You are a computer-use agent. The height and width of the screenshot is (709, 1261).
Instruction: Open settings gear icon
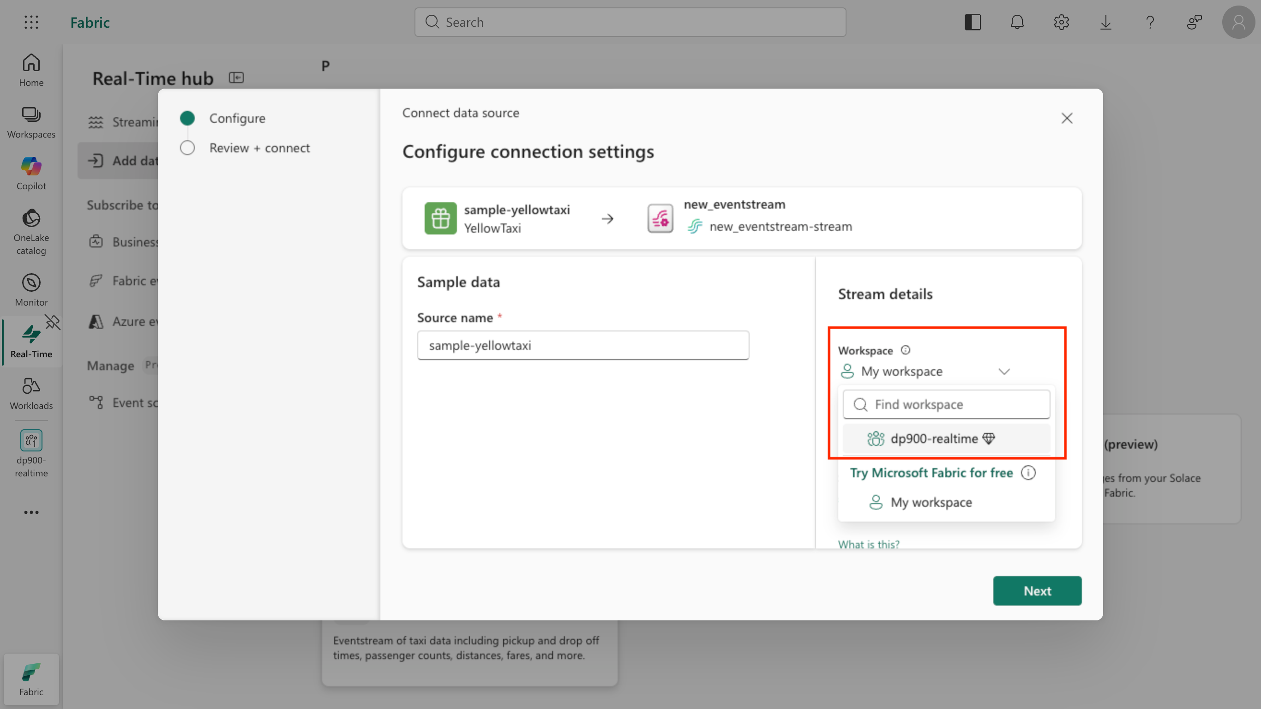click(x=1061, y=22)
